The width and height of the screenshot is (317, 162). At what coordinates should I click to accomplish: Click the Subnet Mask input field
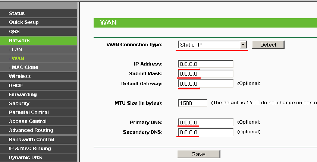tap(205, 74)
